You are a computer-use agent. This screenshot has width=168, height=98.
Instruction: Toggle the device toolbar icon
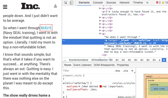[71, 3]
